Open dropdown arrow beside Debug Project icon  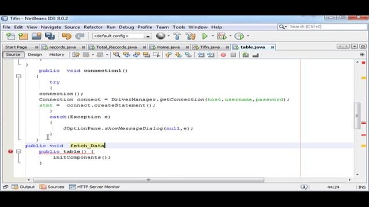tap(231, 36)
